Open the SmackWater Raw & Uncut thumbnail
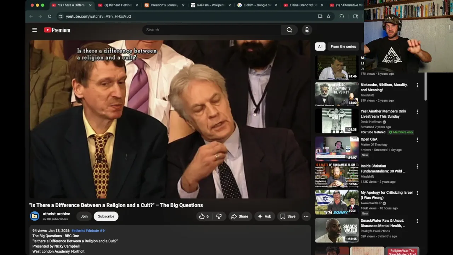 click(337, 230)
